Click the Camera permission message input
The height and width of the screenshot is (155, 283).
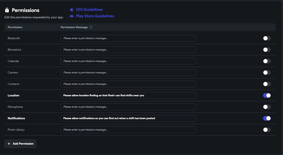click(x=128, y=73)
